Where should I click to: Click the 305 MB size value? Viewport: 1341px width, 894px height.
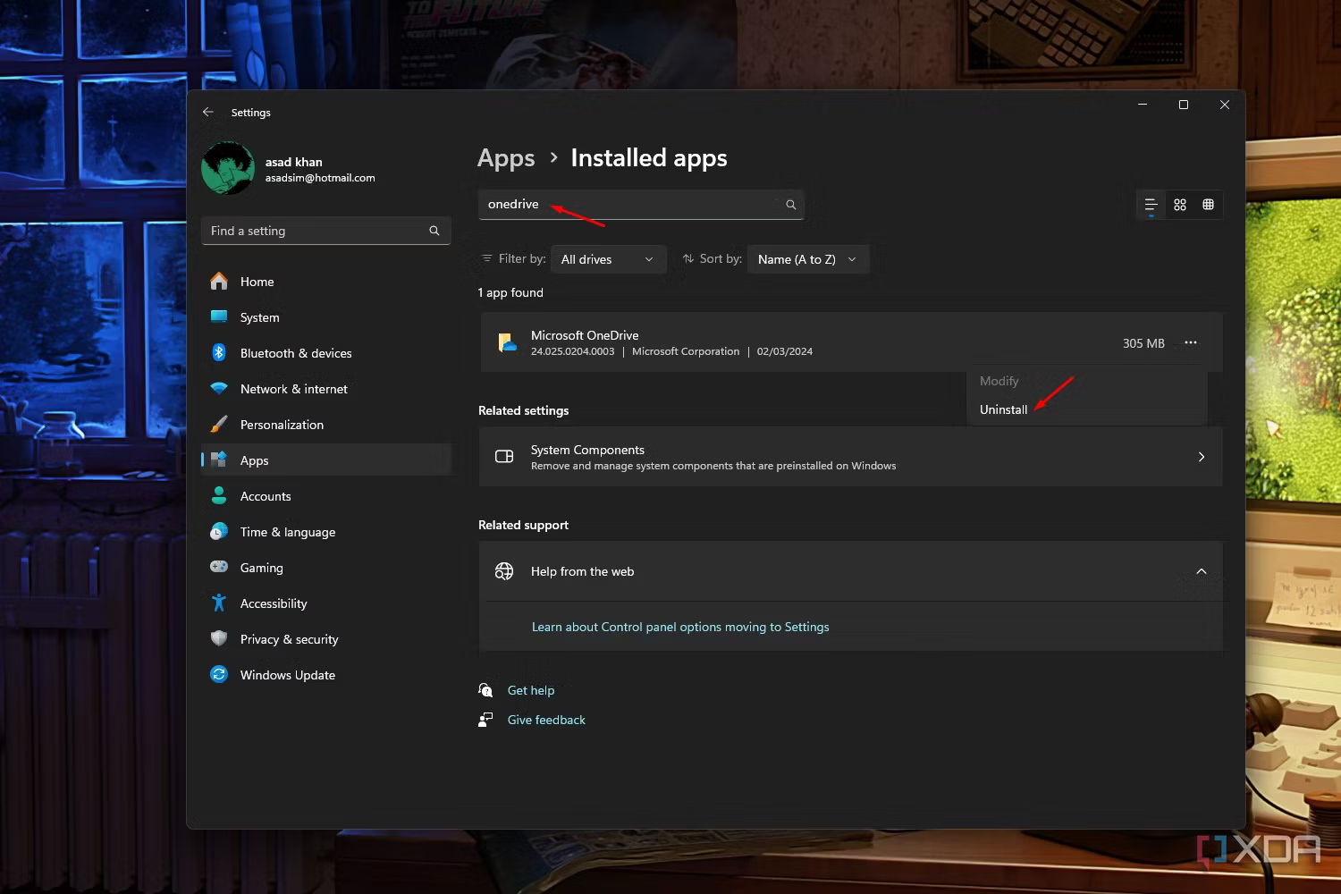point(1143,343)
